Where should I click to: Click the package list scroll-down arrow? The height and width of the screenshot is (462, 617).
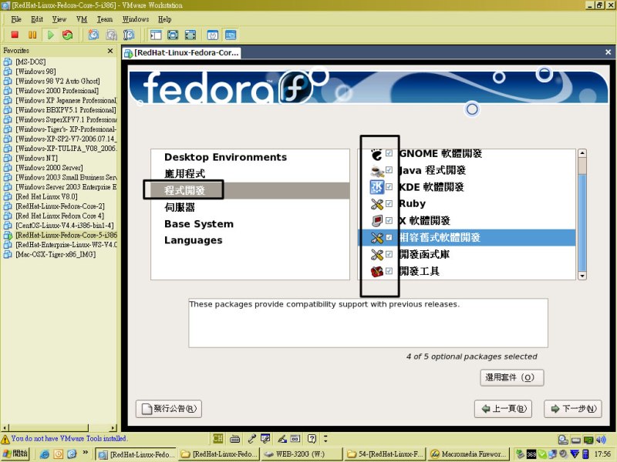coord(582,276)
